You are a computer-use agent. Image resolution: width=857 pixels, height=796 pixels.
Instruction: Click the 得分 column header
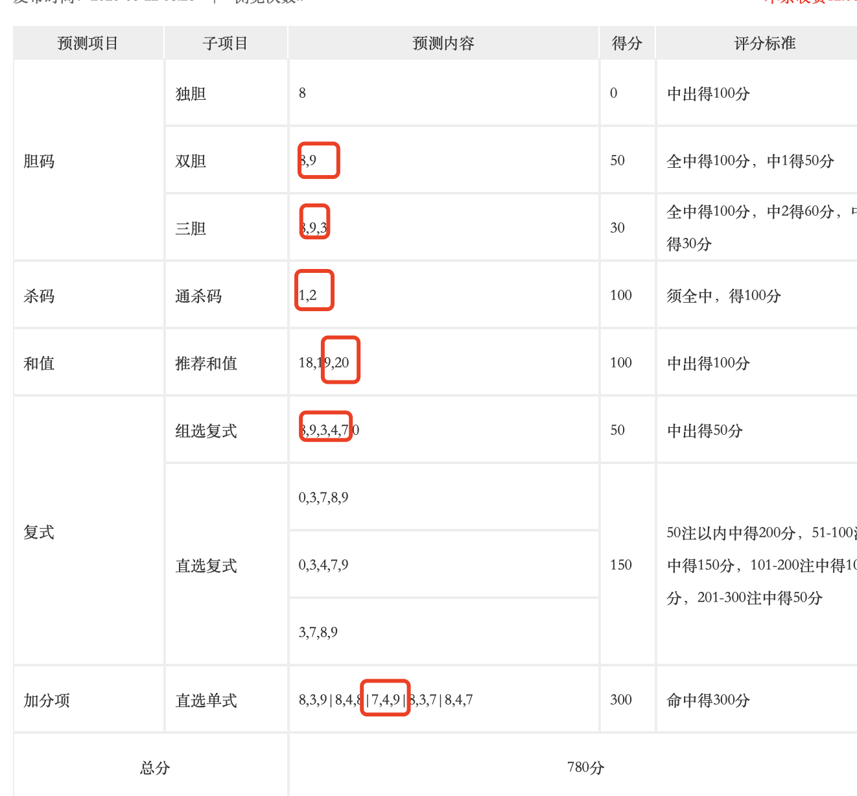pos(627,43)
